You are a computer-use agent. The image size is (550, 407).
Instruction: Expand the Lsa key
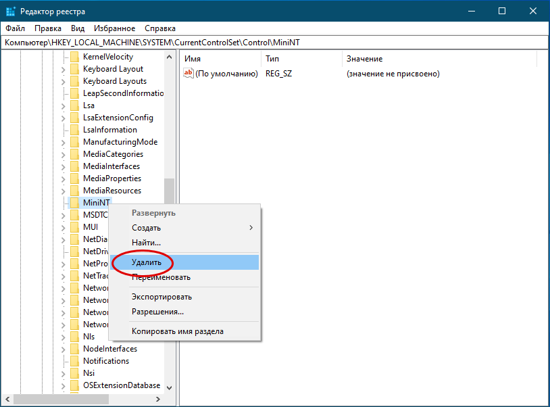(63, 106)
